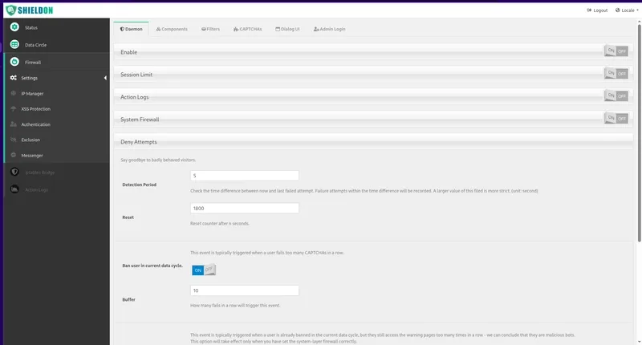The height and width of the screenshot is (345, 642).
Task: Toggle the Action Logs switch in the settings panel
Action: 616,96
